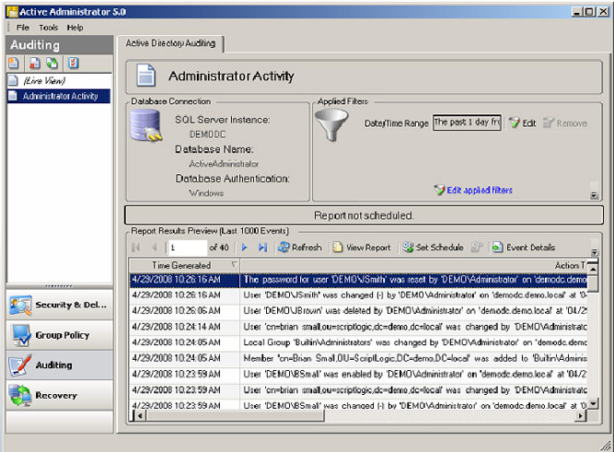Select row 'Local Group Builtin\Administrators was changed'
614x452 pixels.
pos(358,342)
